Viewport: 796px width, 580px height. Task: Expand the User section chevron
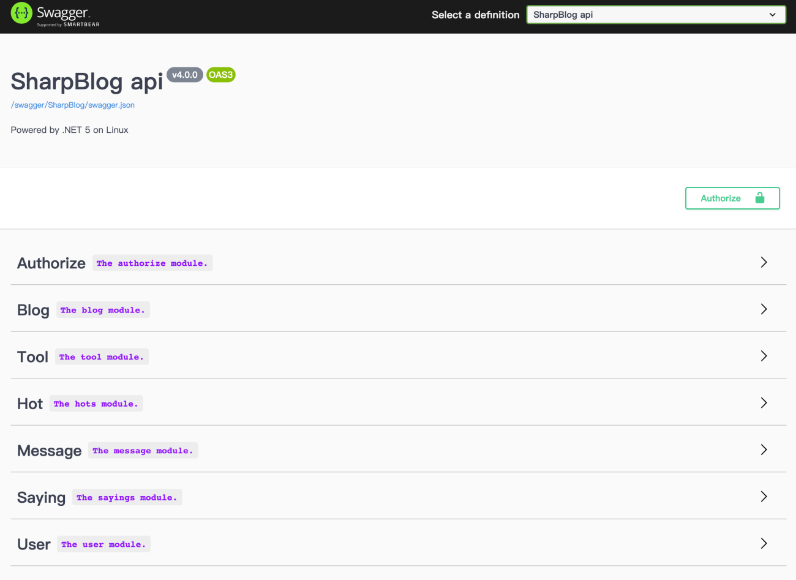click(x=764, y=543)
